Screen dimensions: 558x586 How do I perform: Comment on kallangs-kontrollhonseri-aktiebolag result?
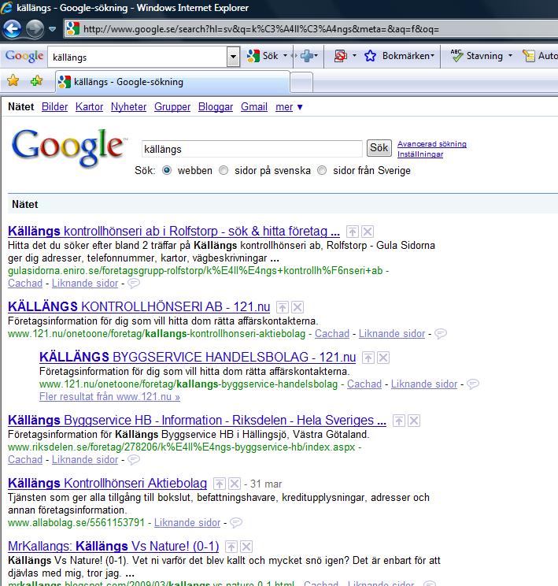[441, 334]
